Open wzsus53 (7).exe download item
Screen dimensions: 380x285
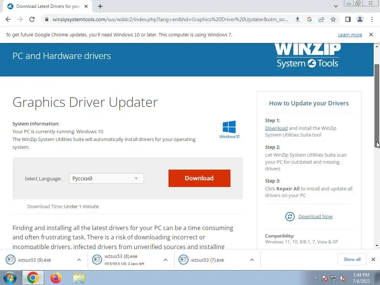pos(207,260)
